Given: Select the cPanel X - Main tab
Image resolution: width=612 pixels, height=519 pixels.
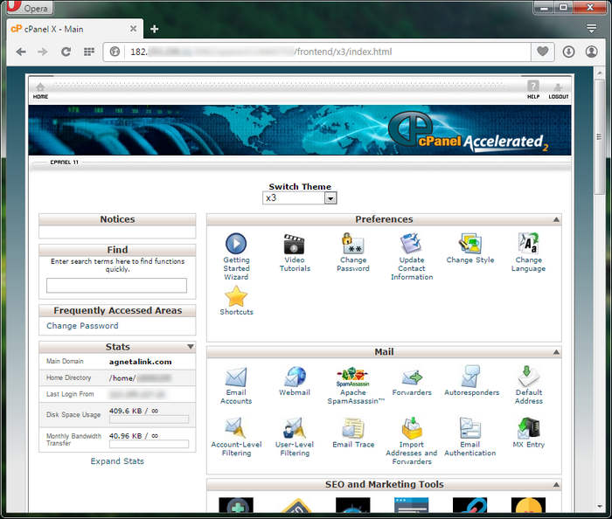Looking at the screenshot, I should [74, 29].
